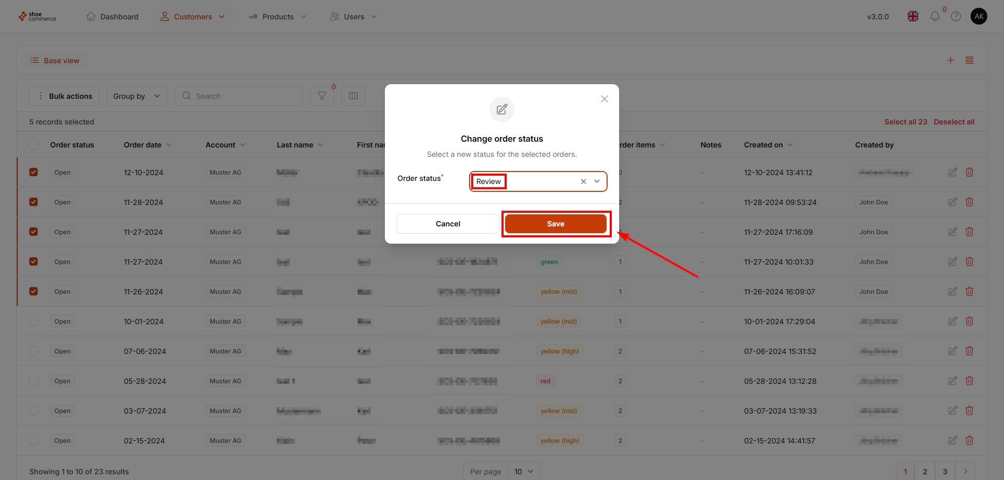Open the notifications bell

coord(935,17)
